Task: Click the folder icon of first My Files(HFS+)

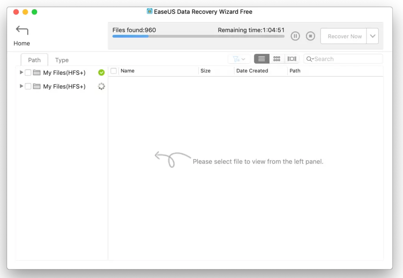Action: [37, 73]
